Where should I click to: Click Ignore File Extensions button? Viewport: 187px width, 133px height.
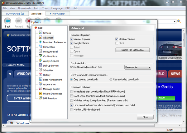[132, 50]
